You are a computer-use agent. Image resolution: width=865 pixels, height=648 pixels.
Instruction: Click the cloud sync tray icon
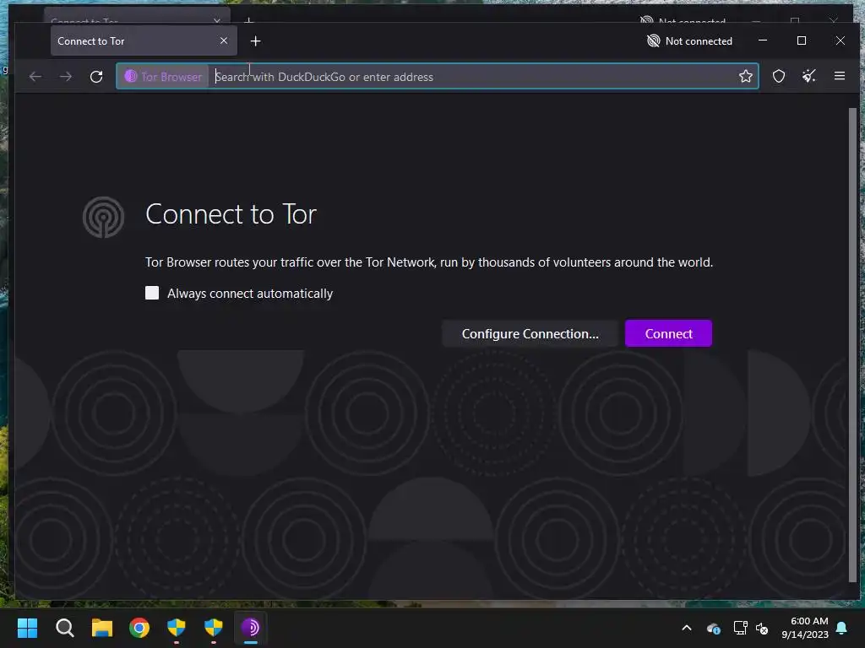tap(713, 628)
